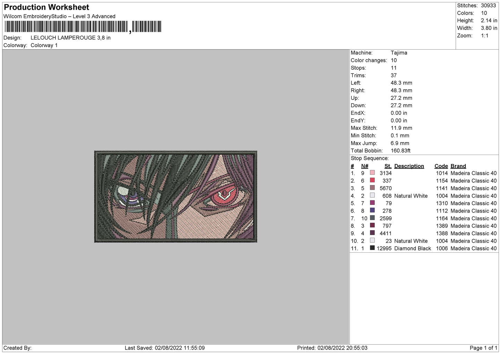Click the Up value 27.2 mm
The height and width of the screenshot is (354, 501).
coord(401,98)
